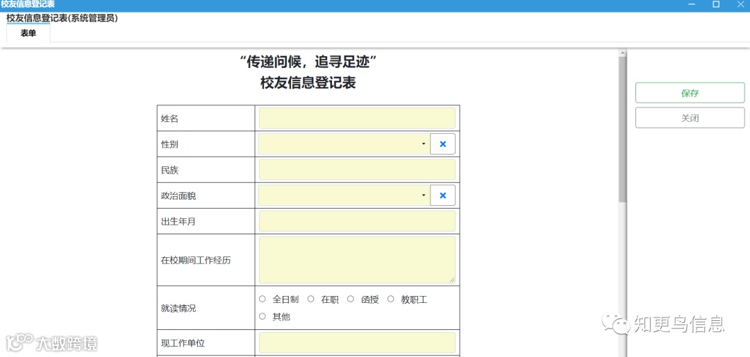The height and width of the screenshot is (357, 750).
Task: Focus the 民族 input field
Action: tap(358, 169)
